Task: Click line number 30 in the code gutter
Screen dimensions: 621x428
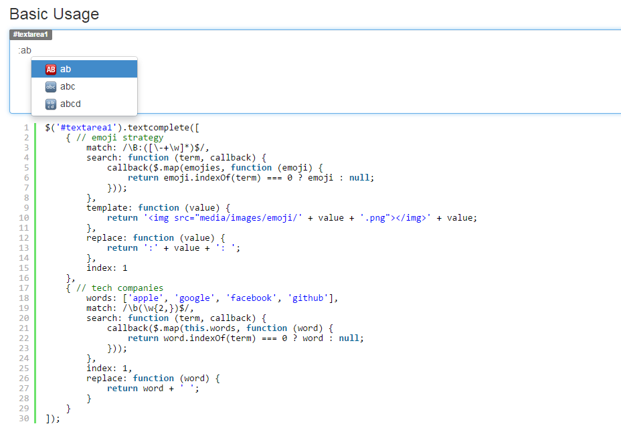Action: coord(24,418)
